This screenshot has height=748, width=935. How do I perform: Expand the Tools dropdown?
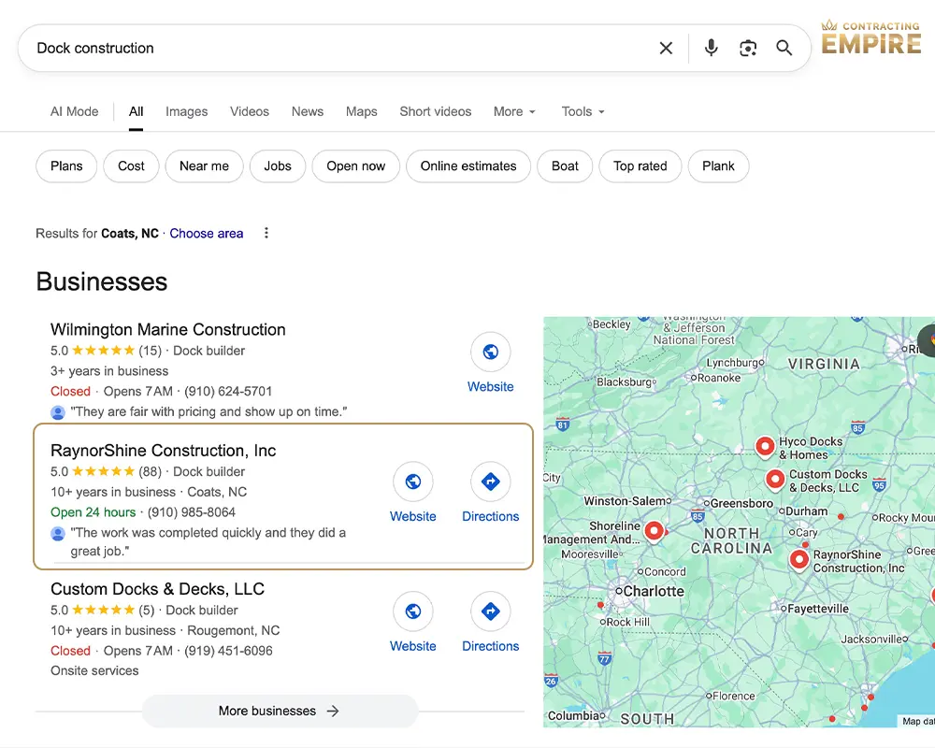coord(583,111)
